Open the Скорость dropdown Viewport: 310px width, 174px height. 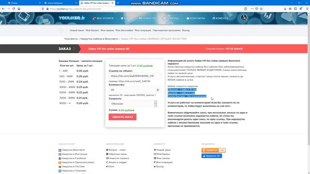click(x=133, y=104)
